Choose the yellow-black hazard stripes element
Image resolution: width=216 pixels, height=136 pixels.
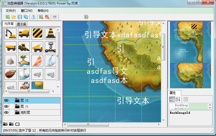(x=37, y=34)
